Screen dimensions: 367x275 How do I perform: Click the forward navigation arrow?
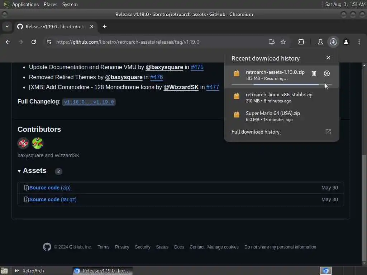point(21,42)
